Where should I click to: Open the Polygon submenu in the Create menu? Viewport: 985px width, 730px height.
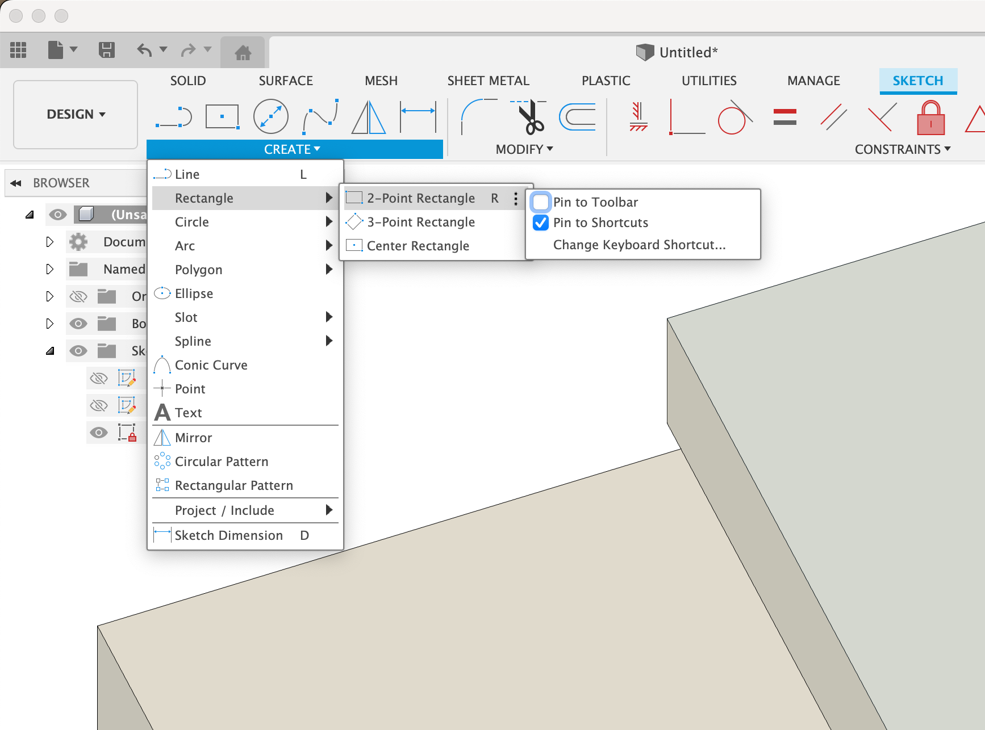coord(199,270)
